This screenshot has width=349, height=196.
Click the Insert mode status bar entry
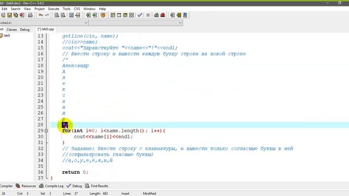pos(125,194)
